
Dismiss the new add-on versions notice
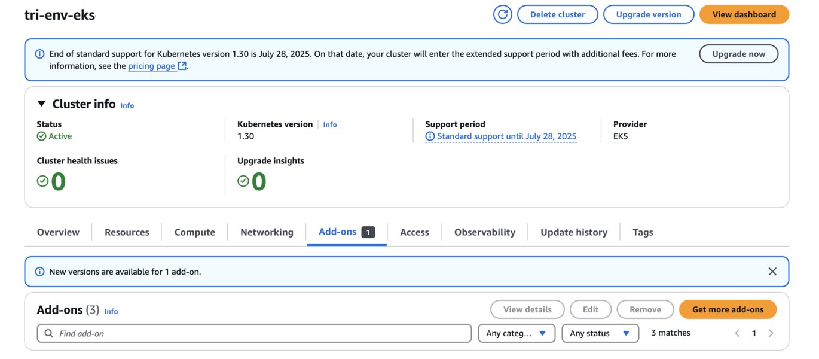[772, 272]
